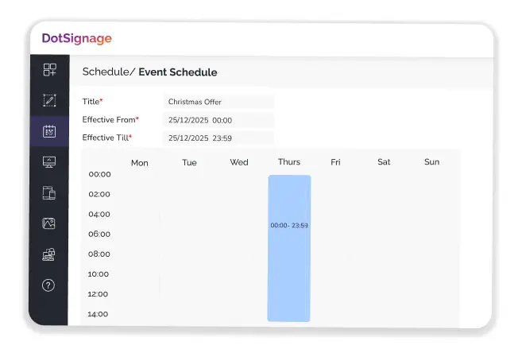Open the help question mark icon
Image resolution: width=522 pixels, height=349 pixels.
pyautogui.click(x=48, y=285)
